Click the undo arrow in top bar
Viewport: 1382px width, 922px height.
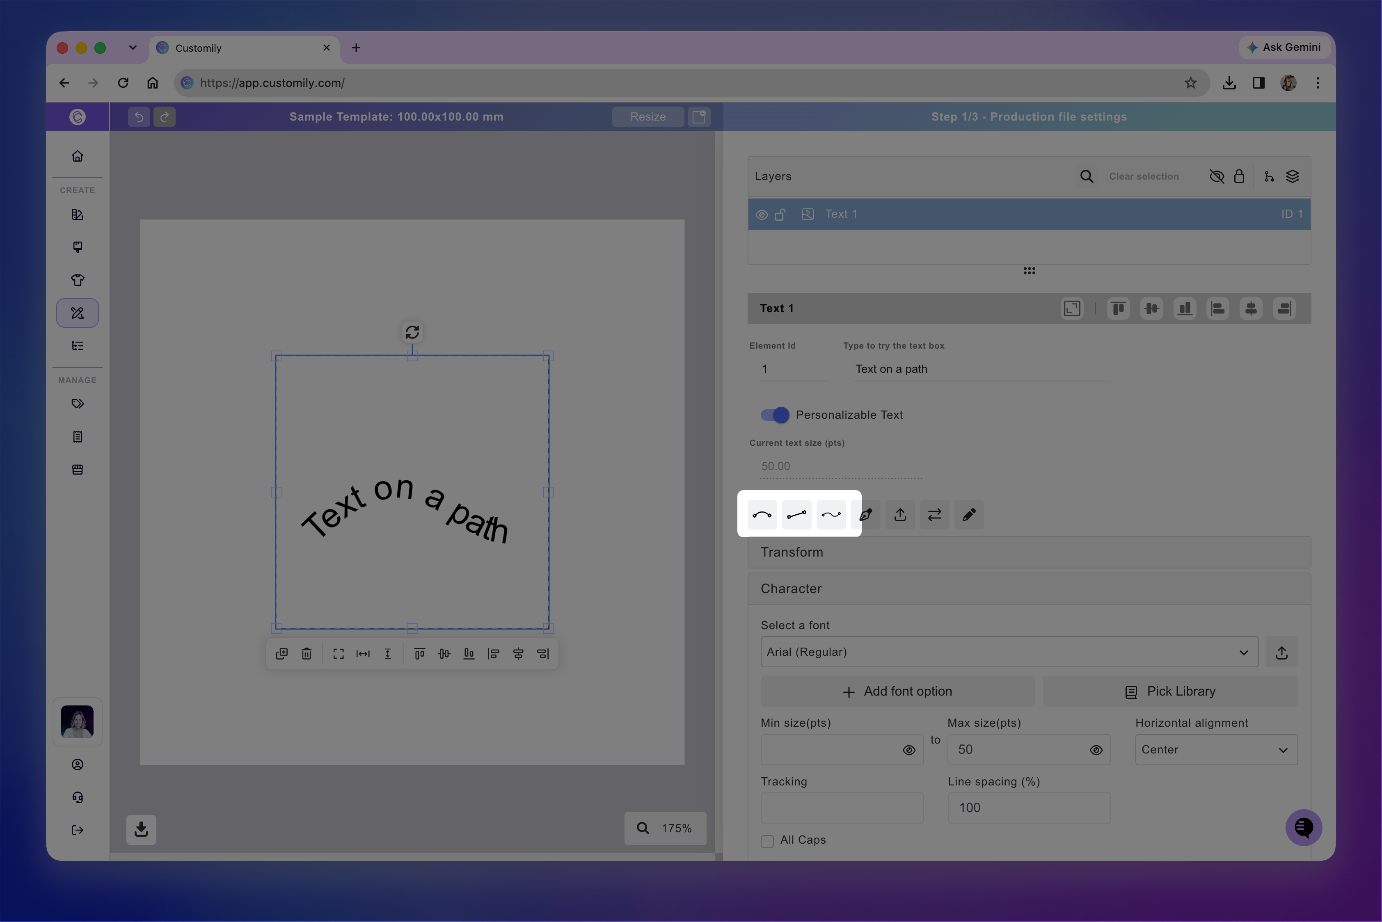139,117
